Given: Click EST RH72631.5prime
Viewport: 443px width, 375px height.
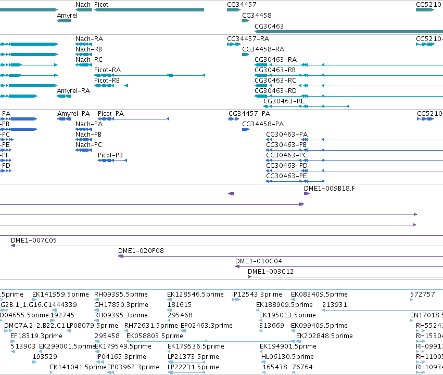Looking at the screenshot, I should 151,326.
